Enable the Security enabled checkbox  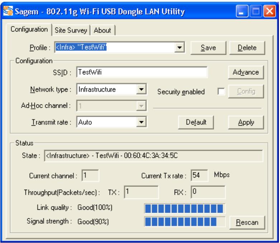click(221, 92)
